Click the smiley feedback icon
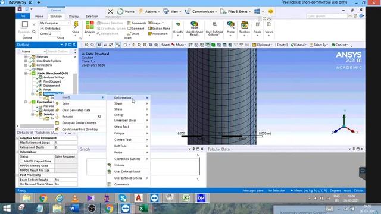The image size is (381, 214). coord(270,11)
